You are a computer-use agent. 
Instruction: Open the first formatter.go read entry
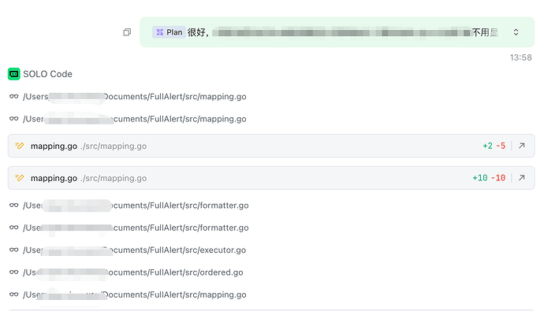tap(136, 205)
